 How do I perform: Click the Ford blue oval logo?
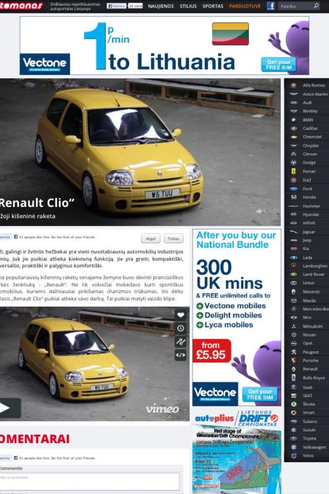click(294, 189)
